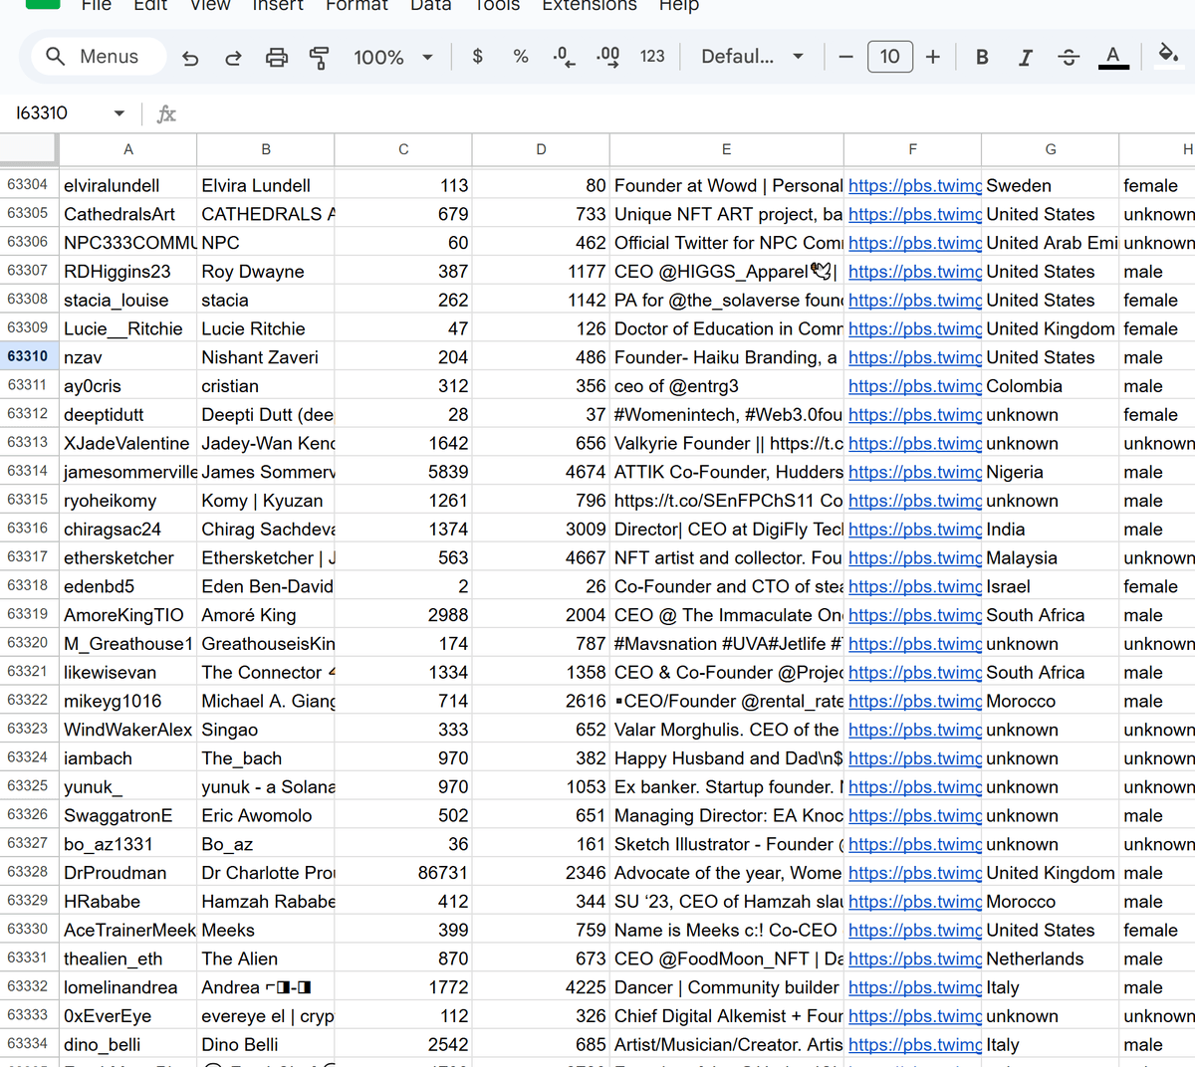Screen dimensions: 1195x1067
Task: Apply currency format with dollar icon
Action: pyautogui.click(x=478, y=57)
